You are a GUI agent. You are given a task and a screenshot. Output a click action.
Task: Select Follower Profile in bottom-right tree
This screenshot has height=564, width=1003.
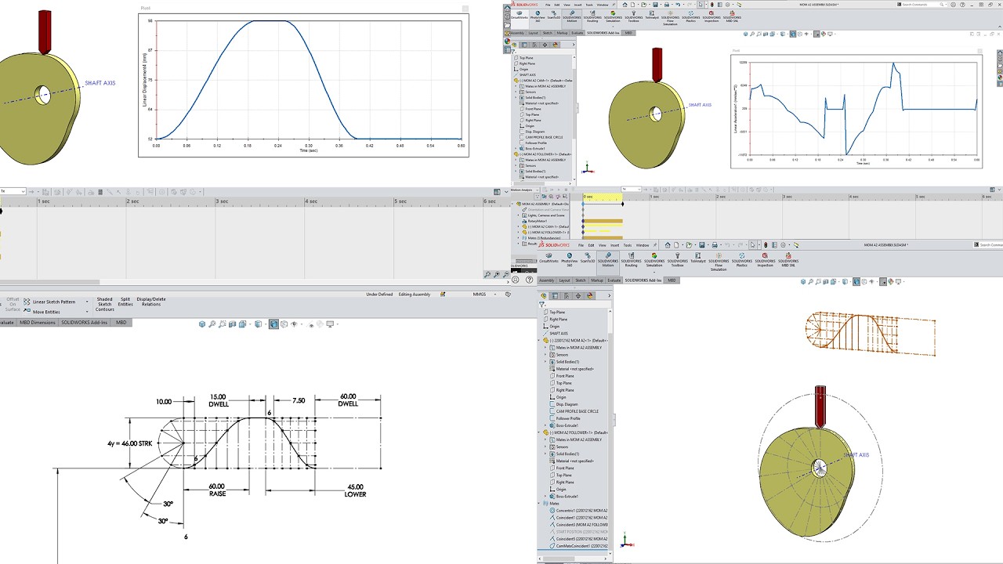click(569, 418)
